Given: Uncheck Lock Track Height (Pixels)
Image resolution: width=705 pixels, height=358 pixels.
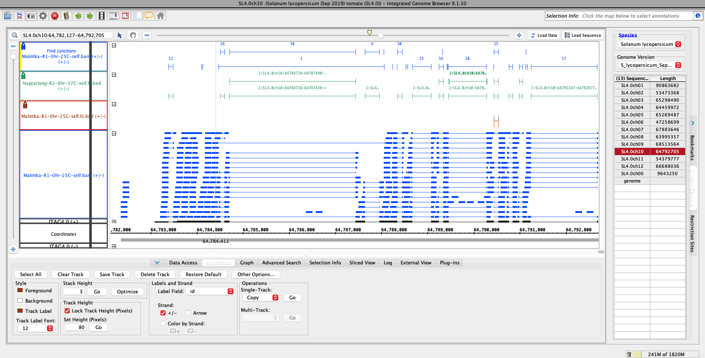Looking at the screenshot, I should click(67, 311).
